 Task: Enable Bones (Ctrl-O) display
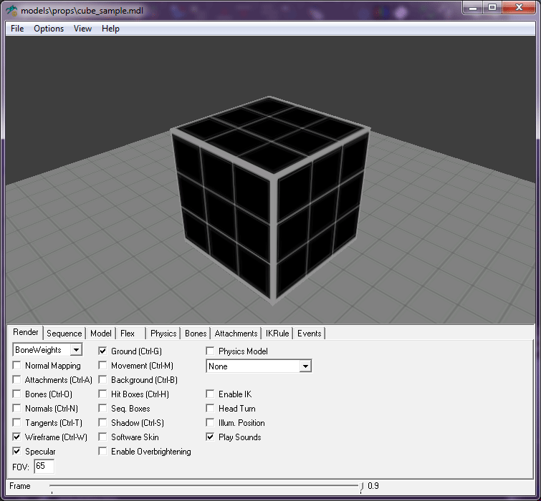coord(16,394)
